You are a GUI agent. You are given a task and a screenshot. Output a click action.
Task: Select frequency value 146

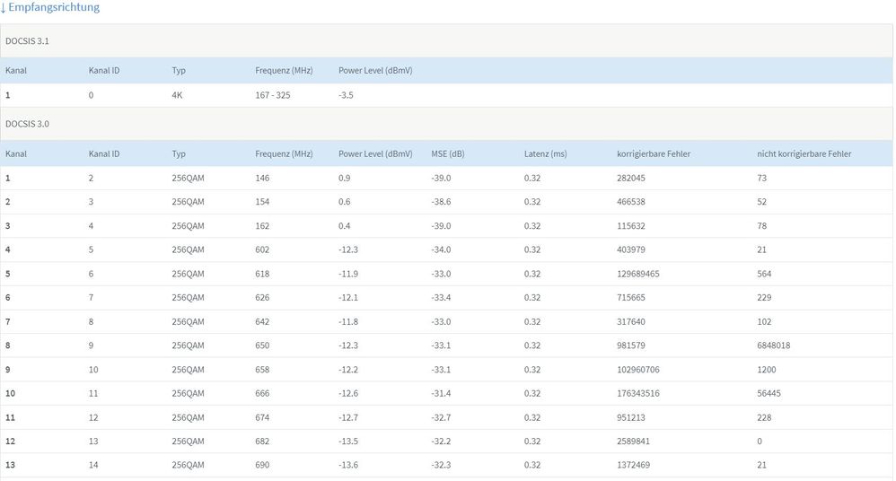[262, 179]
